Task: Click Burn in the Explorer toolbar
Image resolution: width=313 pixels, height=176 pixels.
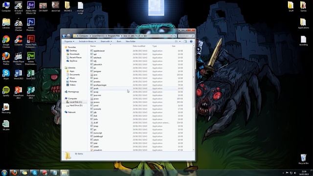Action: point(119,41)
